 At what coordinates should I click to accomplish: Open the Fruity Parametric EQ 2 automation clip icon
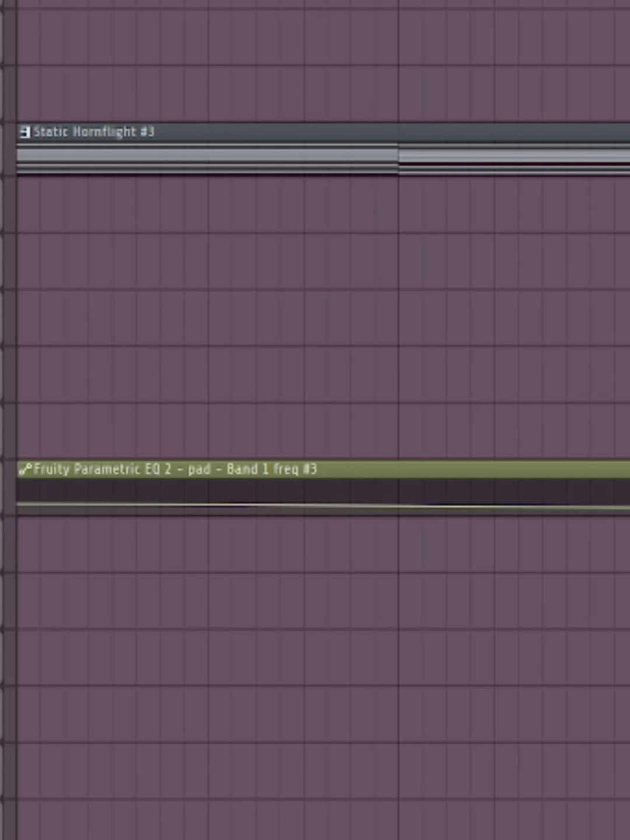point(25,469)
